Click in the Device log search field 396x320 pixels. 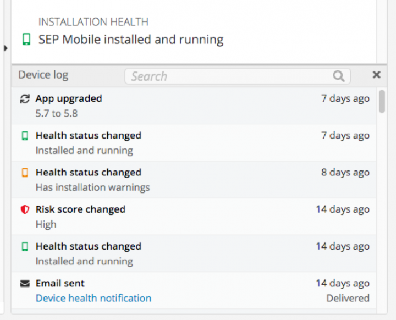(238, 76)
